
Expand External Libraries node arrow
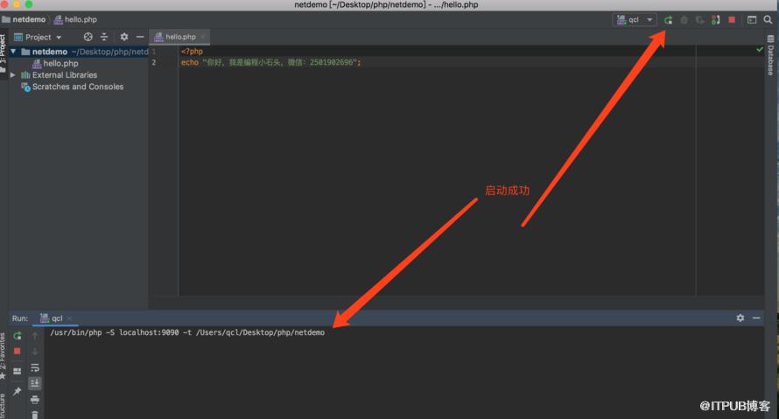pyautogui.click(x=13, y=75)
